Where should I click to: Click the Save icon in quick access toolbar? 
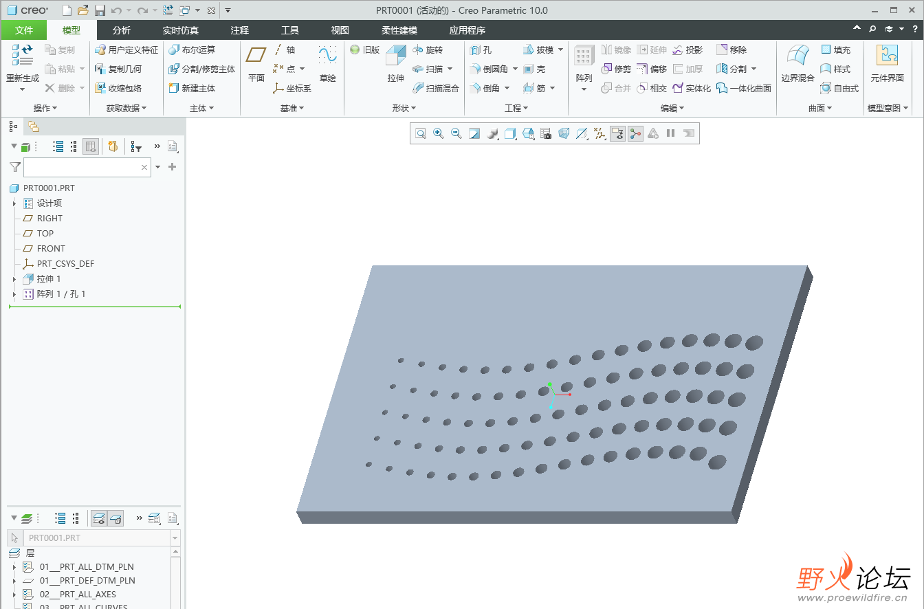click(x=100, y=10)
